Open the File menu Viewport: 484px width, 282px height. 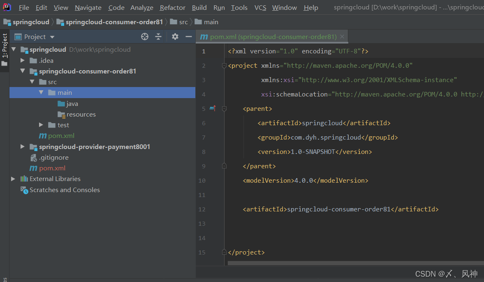[x=24, y=7]
